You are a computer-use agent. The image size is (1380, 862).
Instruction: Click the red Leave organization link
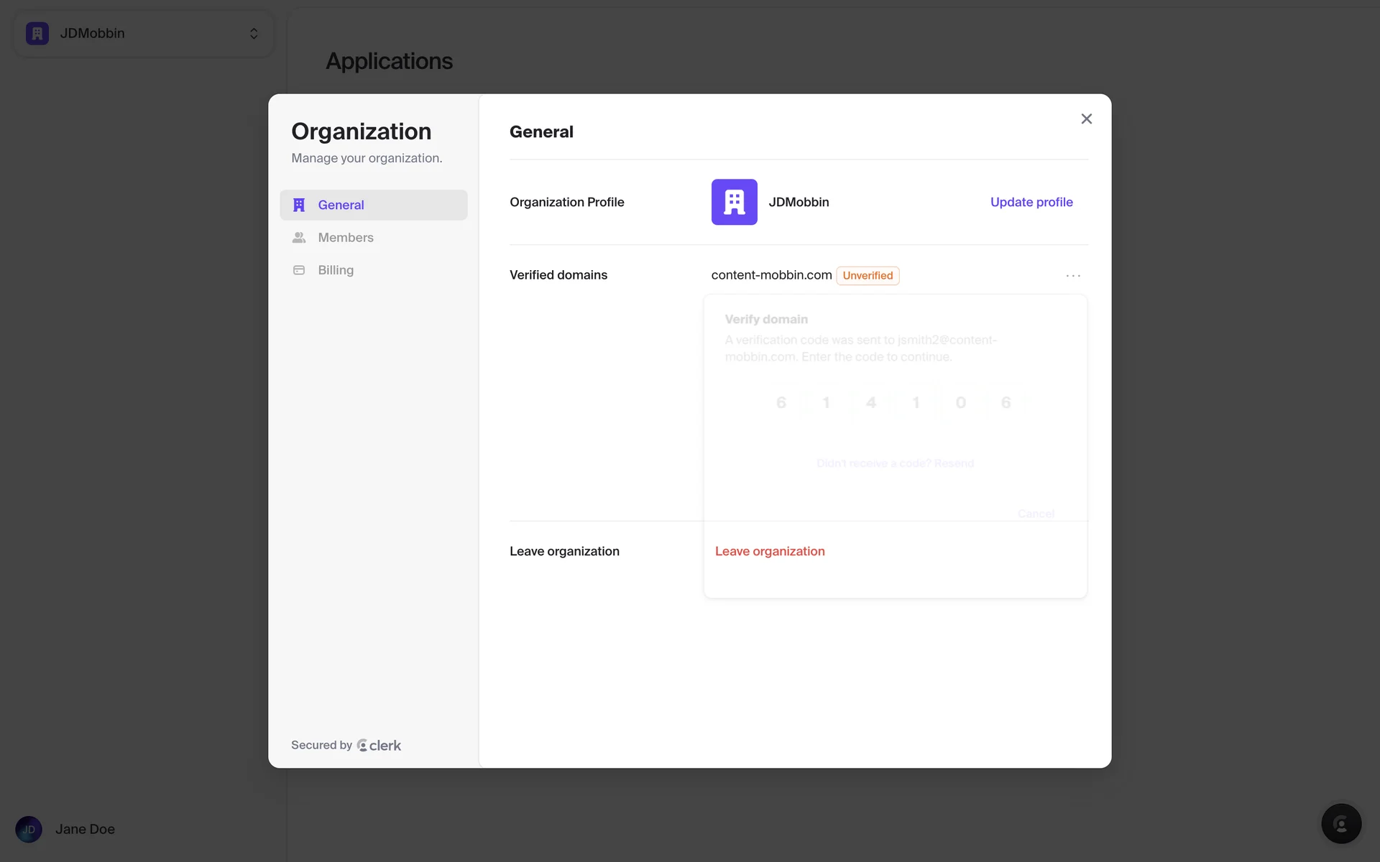click(769, 551)
